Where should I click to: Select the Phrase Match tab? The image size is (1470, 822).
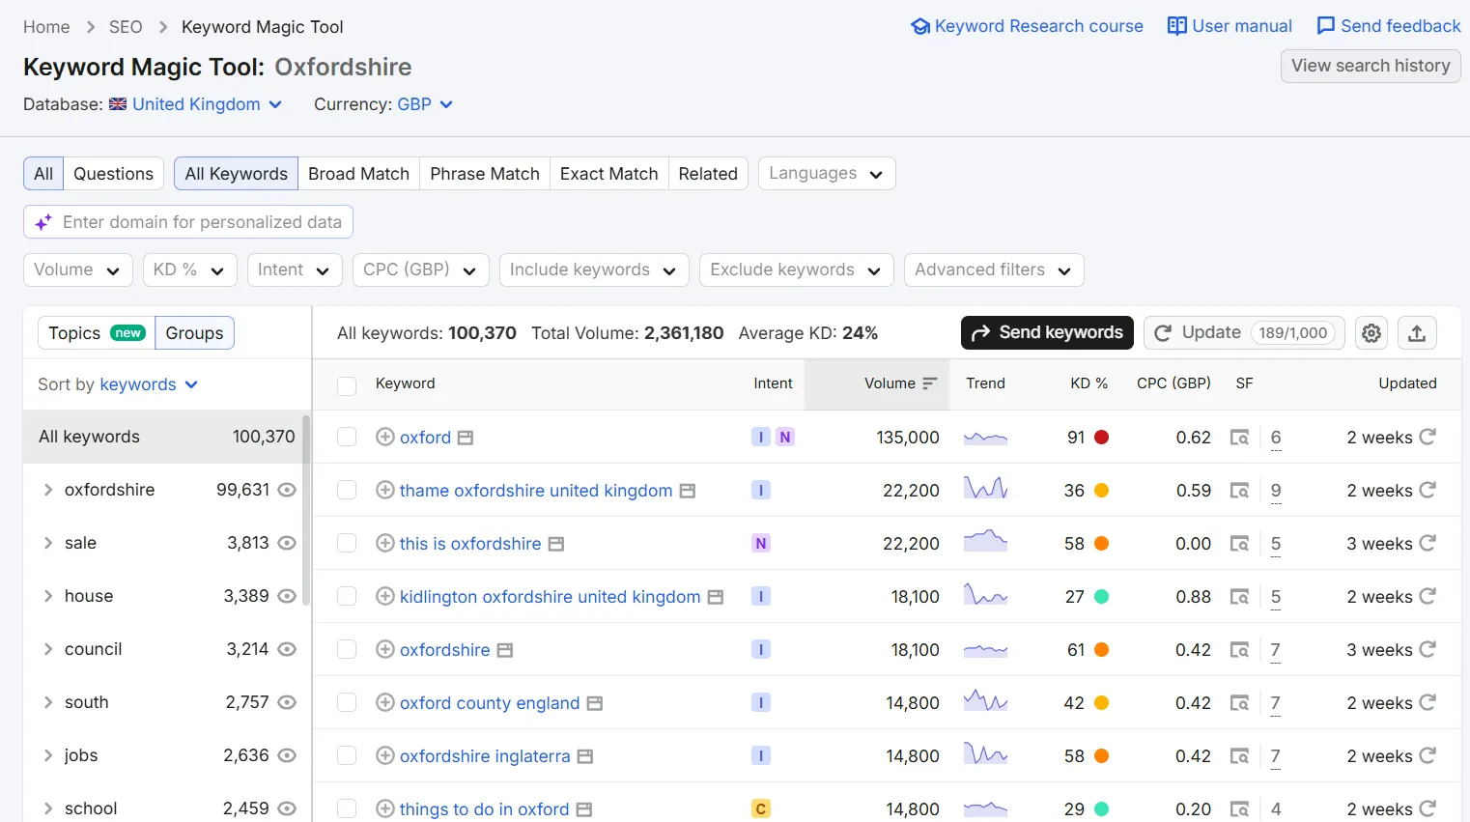[485, 173]
